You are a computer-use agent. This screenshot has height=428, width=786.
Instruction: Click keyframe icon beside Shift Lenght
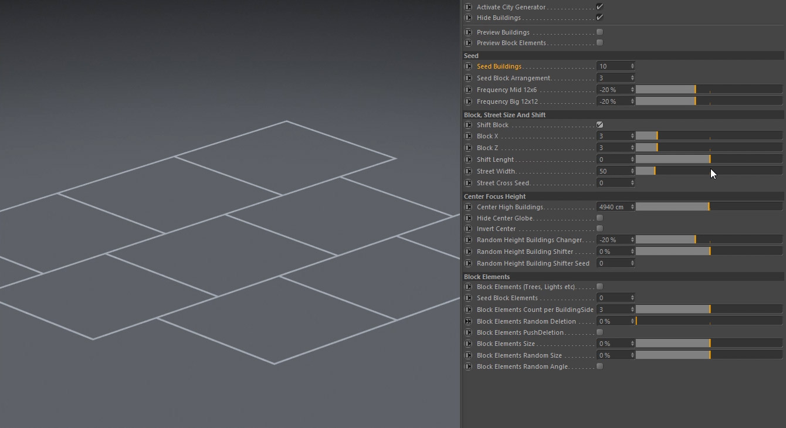click(x=468, y=159)
